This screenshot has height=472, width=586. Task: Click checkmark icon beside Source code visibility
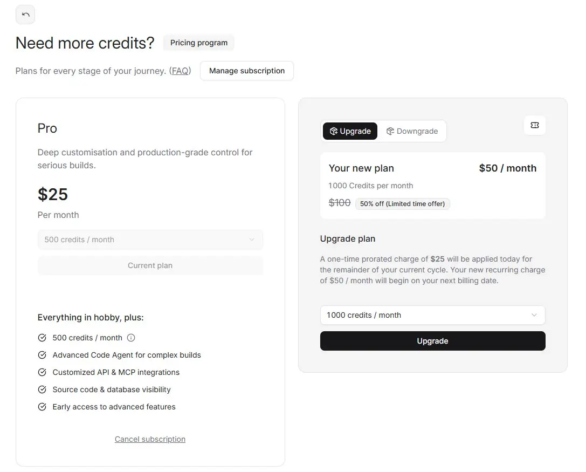click(42, 389)
